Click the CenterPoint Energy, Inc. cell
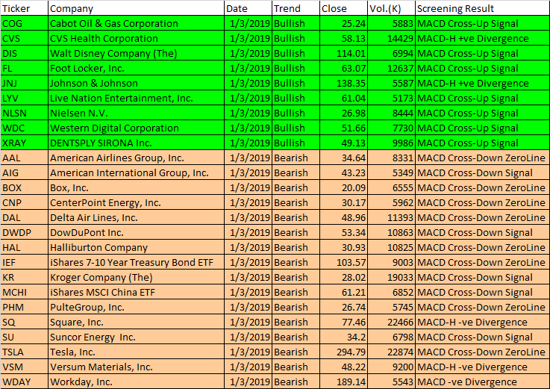The width and height of the screenshot is (550, 389). pos(136,202)
